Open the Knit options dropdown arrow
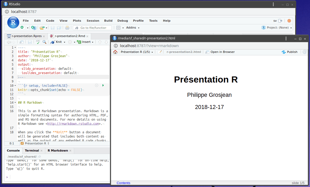The image size is (310, 187). pyautogui.click(x=64, y=42)
